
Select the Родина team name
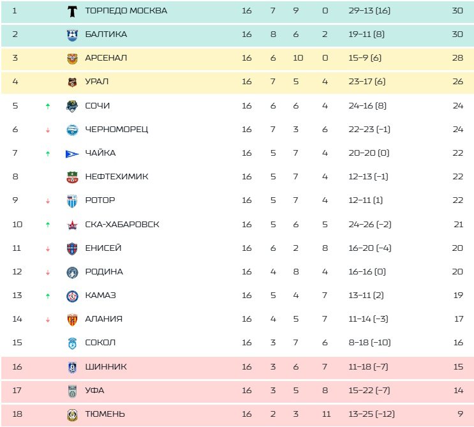(x=103, y=272)
